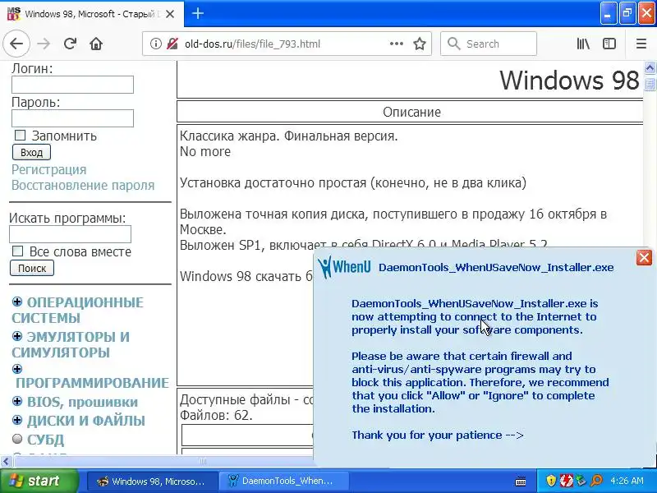Click the Логин input field

click(x=72, y=85)
